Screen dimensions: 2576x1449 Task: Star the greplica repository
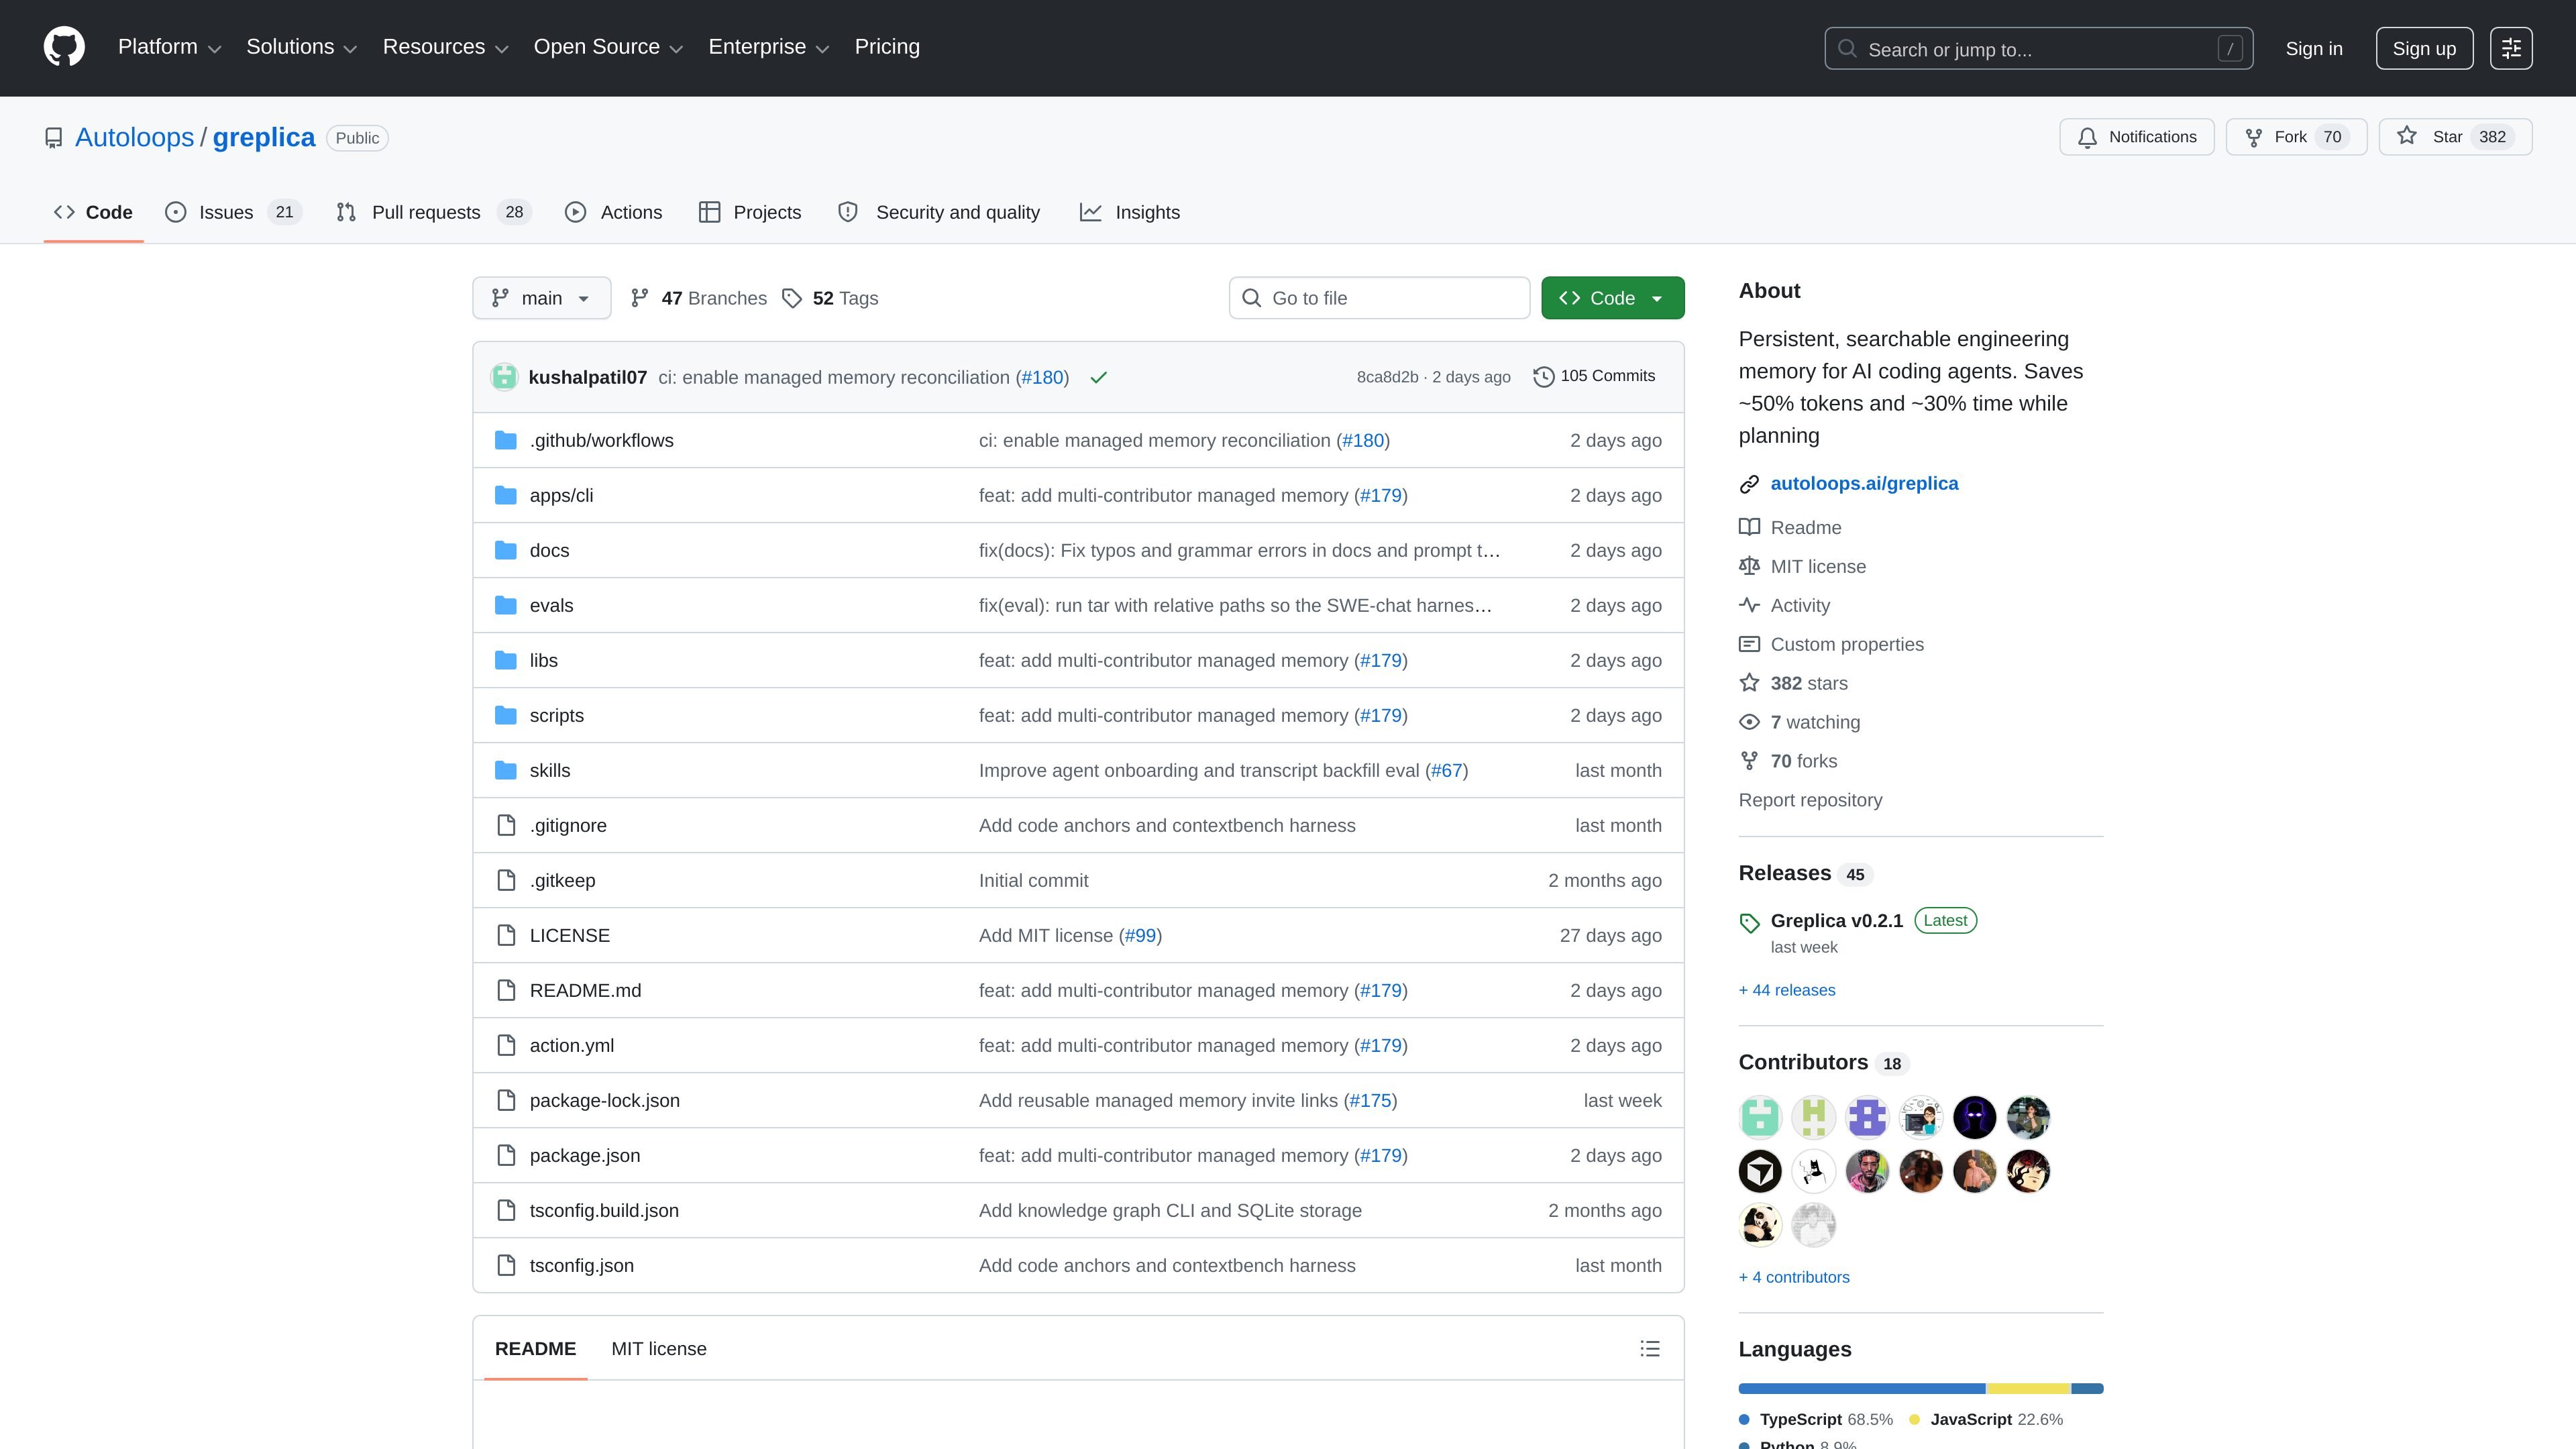[2455, 137]
